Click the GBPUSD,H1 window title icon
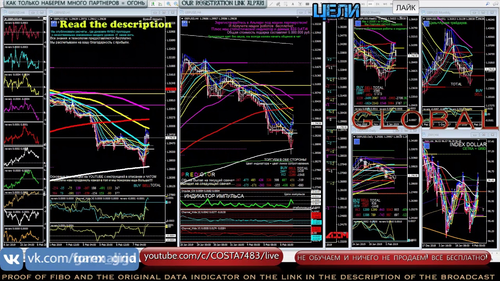 click(51, 12)
